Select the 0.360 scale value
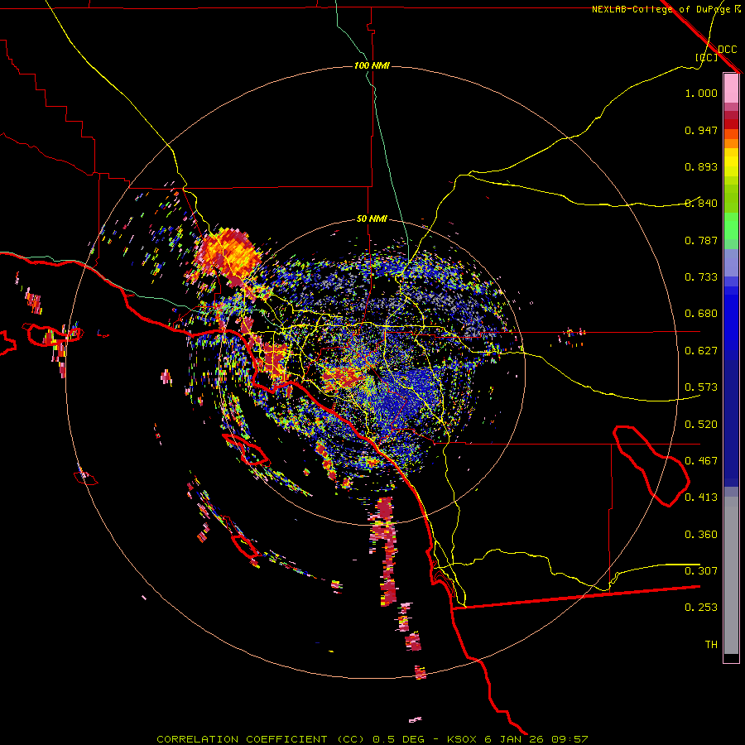745x745 pixels. [701, 535]
